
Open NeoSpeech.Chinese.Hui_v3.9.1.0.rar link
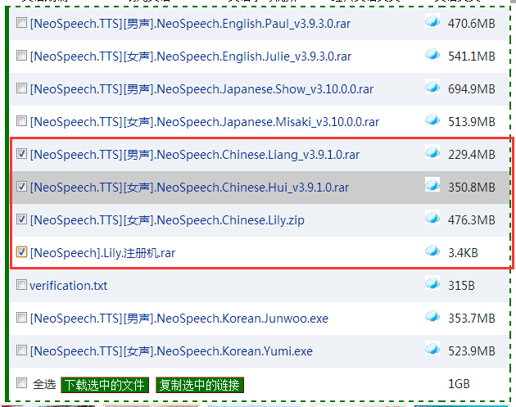pyautogui.click(x=189, y=188)
